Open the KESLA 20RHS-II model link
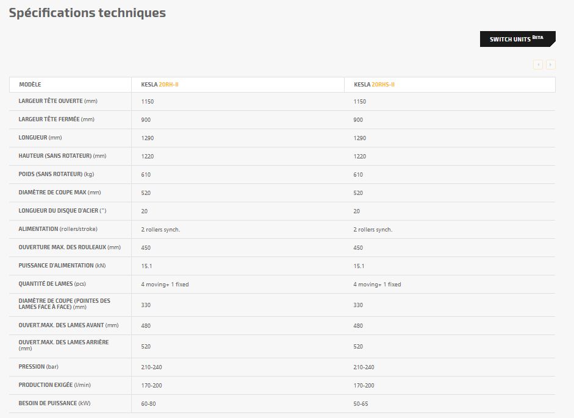The width and height of the screenshot is (574, 418). pyautogui.click(x=374, y=85)
